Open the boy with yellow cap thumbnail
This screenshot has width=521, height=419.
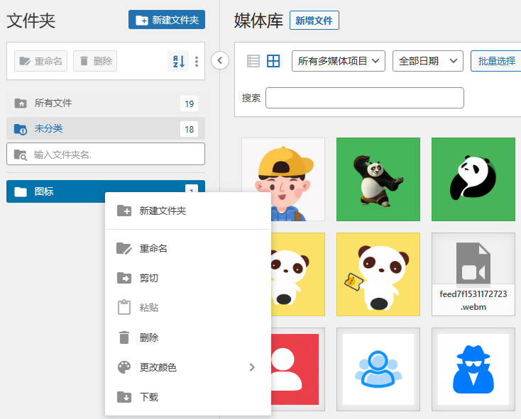click(283, 165)
